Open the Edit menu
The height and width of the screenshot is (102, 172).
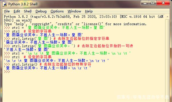pyautogui.click(x=17, y=11)
